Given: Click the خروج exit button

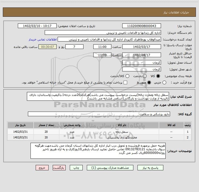Looking at the screenshot, I should (42, 168).
